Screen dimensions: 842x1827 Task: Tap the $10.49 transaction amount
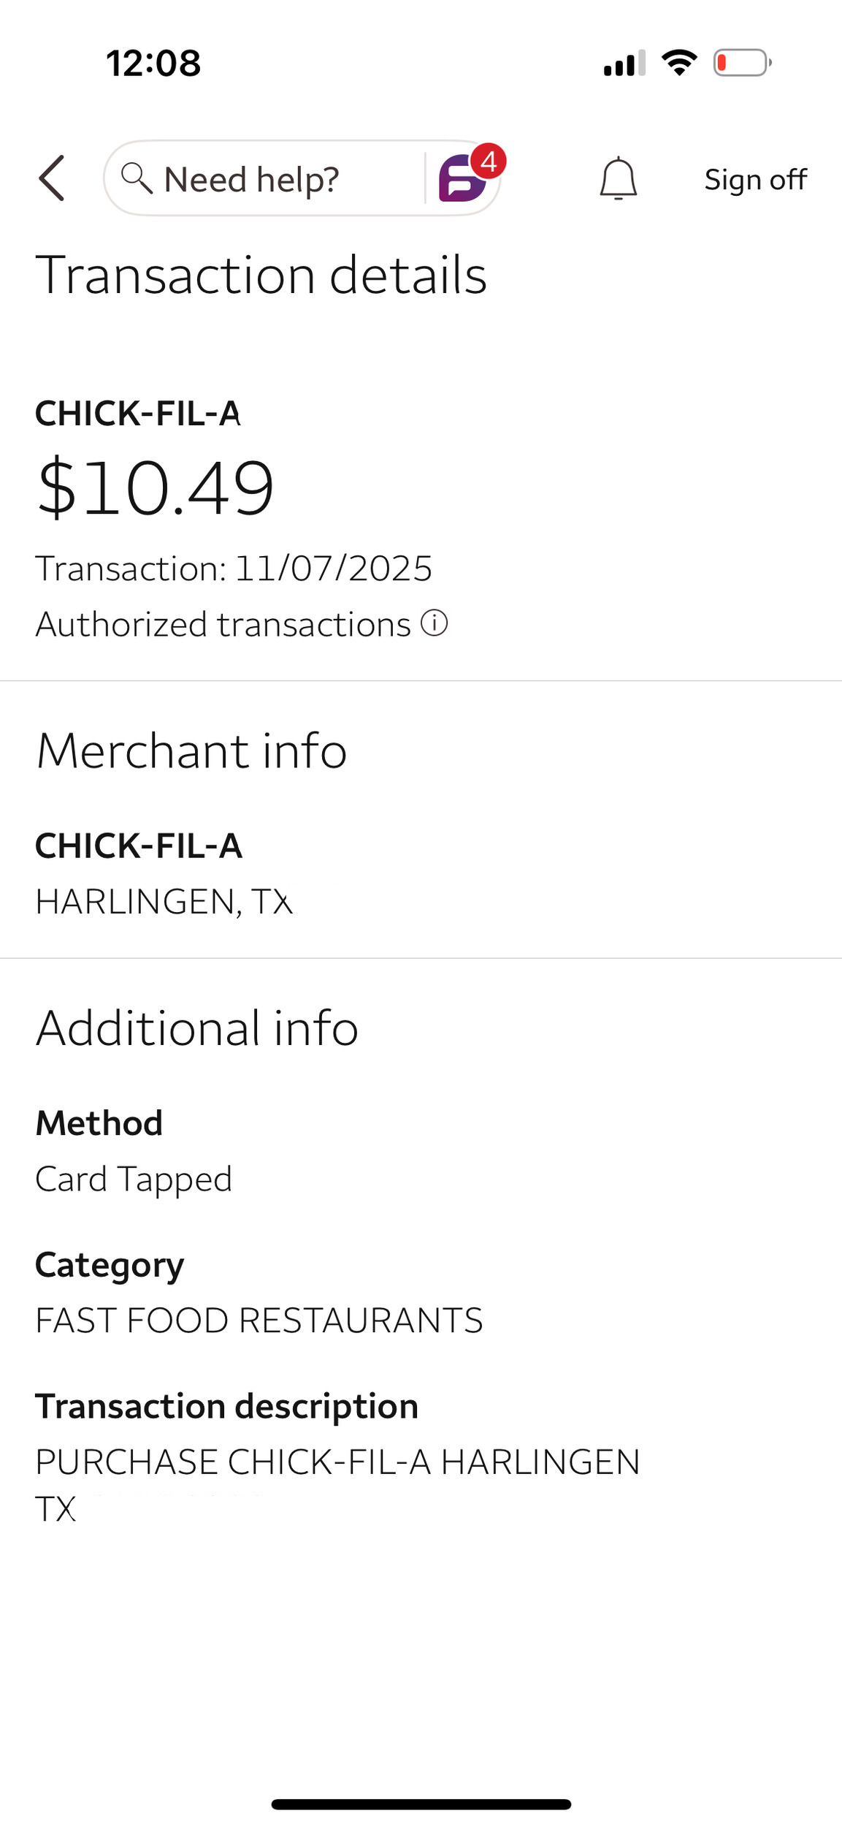tap(156, 487)
